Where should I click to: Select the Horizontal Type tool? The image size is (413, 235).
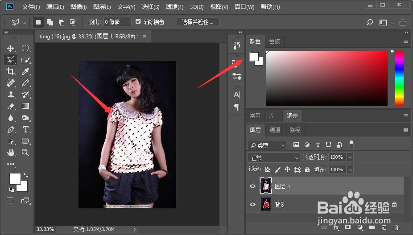pyautogui.click(x=25, y=129)
